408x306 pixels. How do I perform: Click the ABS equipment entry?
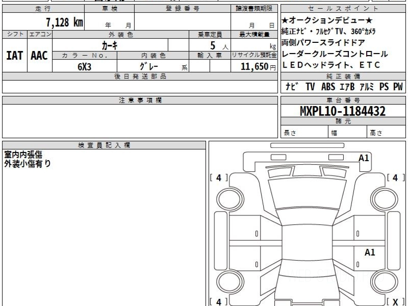coord(328,87)
